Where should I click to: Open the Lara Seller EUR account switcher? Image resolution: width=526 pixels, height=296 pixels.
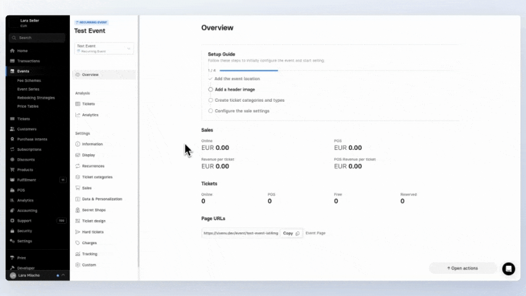(x=37, y=23)
